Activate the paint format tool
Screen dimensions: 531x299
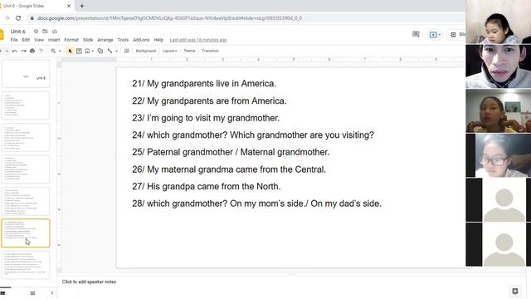[x=41, y=51]
